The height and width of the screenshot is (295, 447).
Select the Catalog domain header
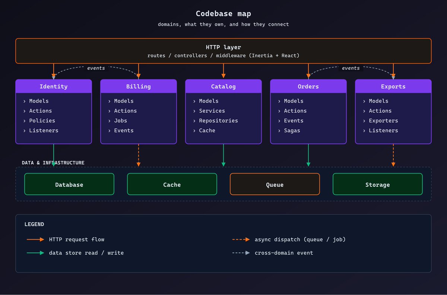point(223,86)
